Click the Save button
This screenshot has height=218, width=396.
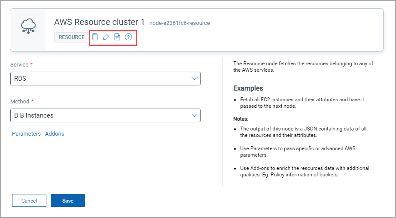68,200
